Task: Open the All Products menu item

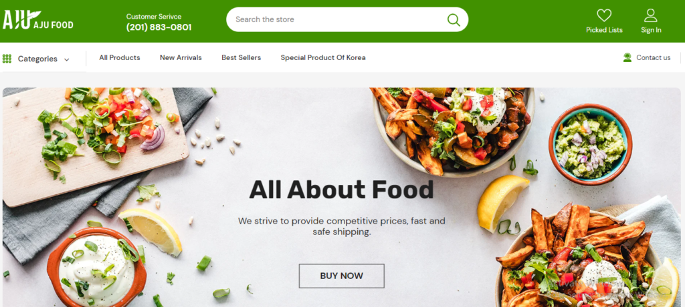Action: (x=120, y=57)
